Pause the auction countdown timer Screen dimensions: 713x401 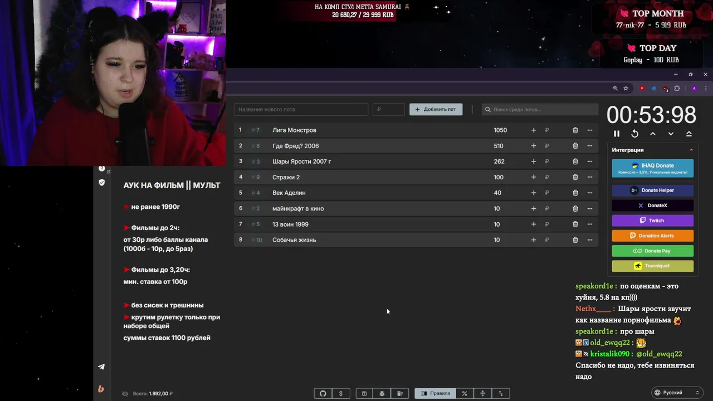pyautogui.click(x=617, y=134)
